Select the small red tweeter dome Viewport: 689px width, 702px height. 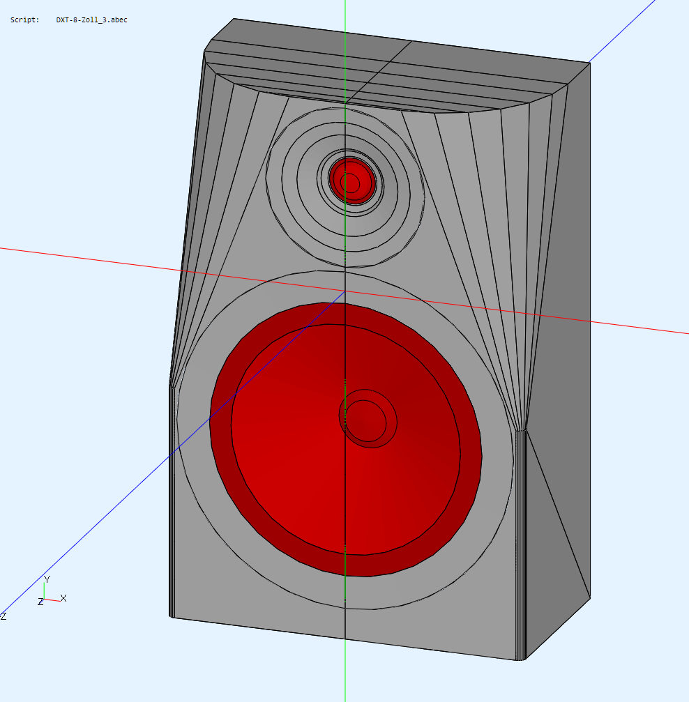(x=352, y=181)
